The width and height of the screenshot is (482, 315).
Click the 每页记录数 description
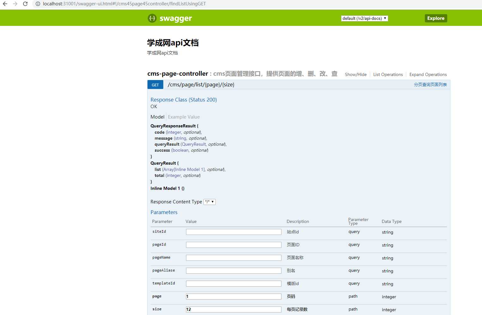pyautogui.click(x=297, y=309)
